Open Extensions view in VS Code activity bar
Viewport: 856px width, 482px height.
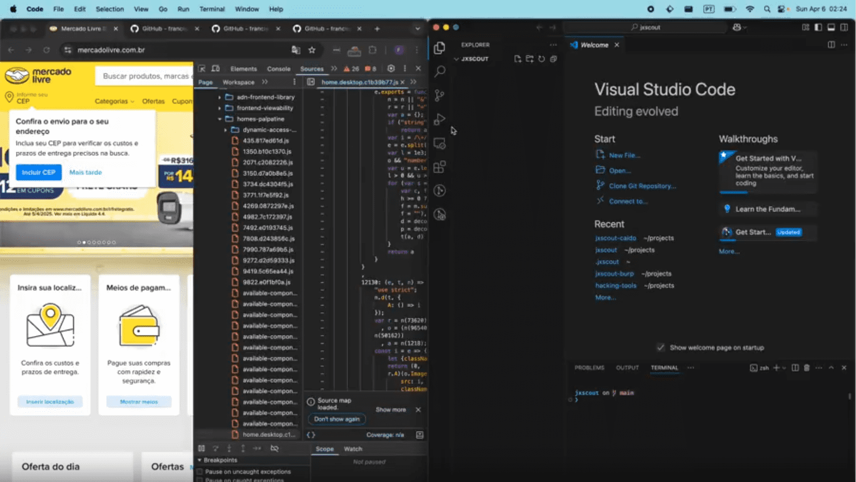pos(440,167)
